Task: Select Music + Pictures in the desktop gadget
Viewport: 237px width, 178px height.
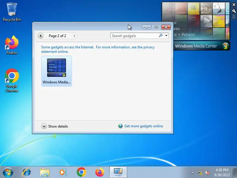Action: (184, 34)
